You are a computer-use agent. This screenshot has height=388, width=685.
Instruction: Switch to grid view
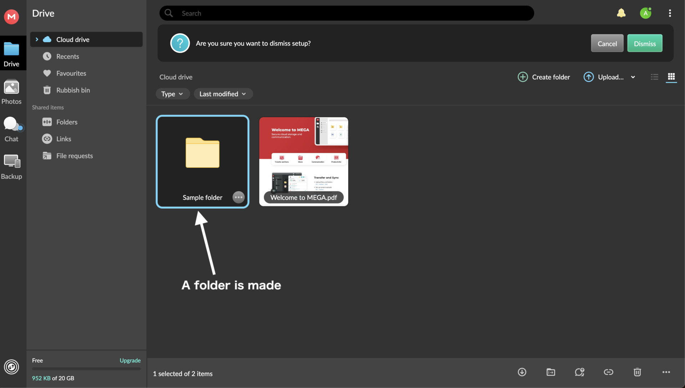point(671,77)
